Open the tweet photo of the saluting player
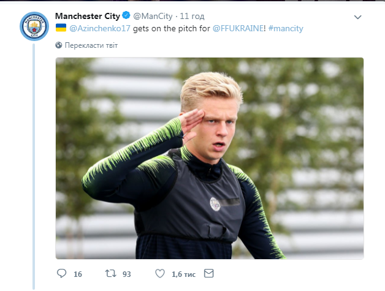 pos(209,158)
